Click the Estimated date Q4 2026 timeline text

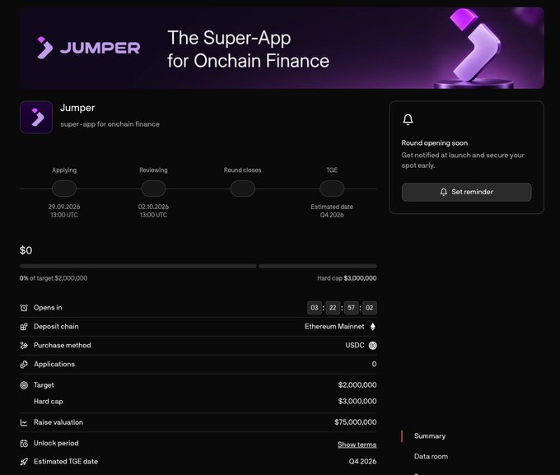332,211
